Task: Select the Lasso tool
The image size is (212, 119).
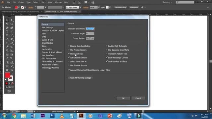Action: (12, 24)
